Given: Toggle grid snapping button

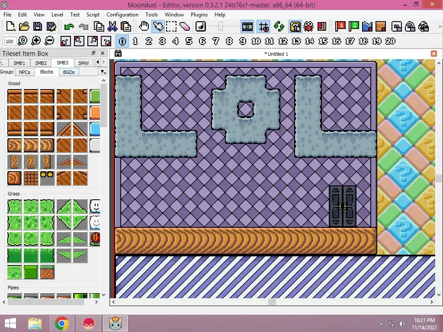Looking at the screenshot, I should click(263, 26).
